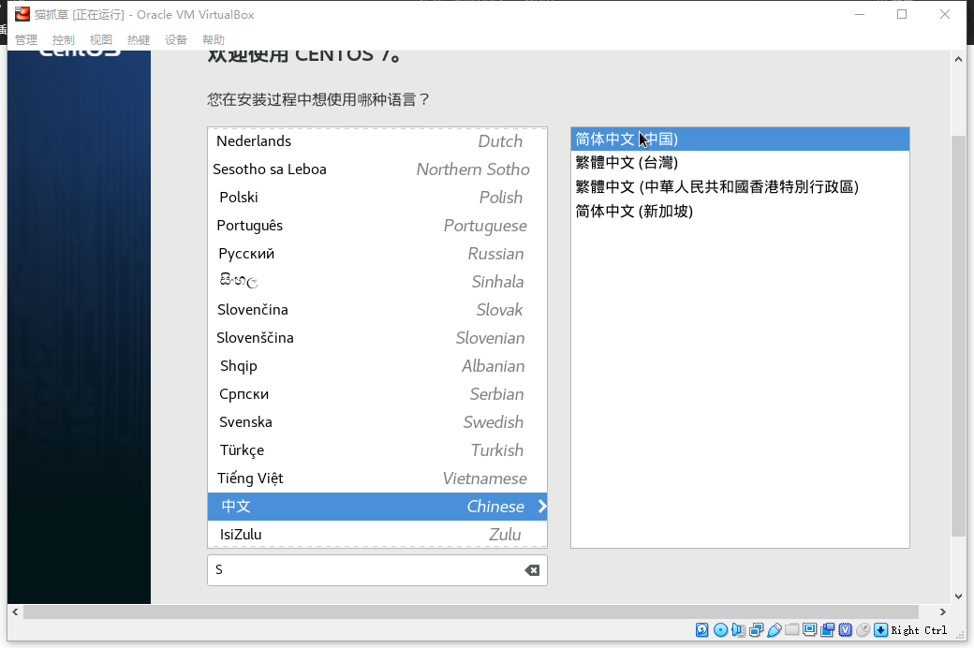Screen dimensions: 974x648
Task: Click the mouse integration status icon
Action: pos(863,630)
